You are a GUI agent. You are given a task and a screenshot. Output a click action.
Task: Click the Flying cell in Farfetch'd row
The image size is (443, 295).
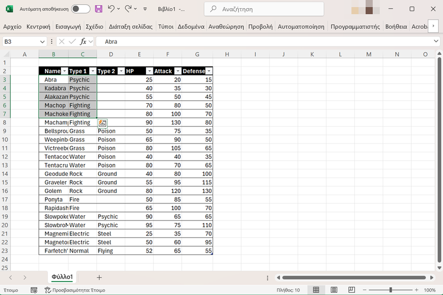111,251
